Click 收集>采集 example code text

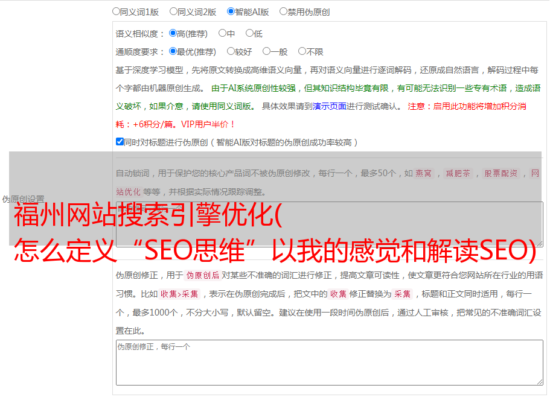click(179, 294)
